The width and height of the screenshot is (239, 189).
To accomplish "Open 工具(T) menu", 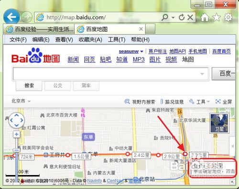I will tap(117, 39).
